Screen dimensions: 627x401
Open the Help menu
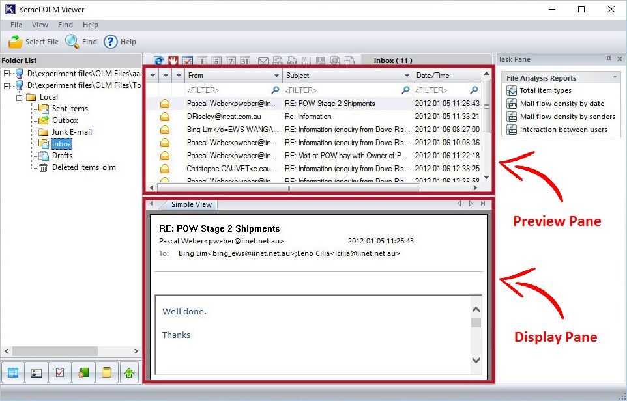[x=91, y=25]
